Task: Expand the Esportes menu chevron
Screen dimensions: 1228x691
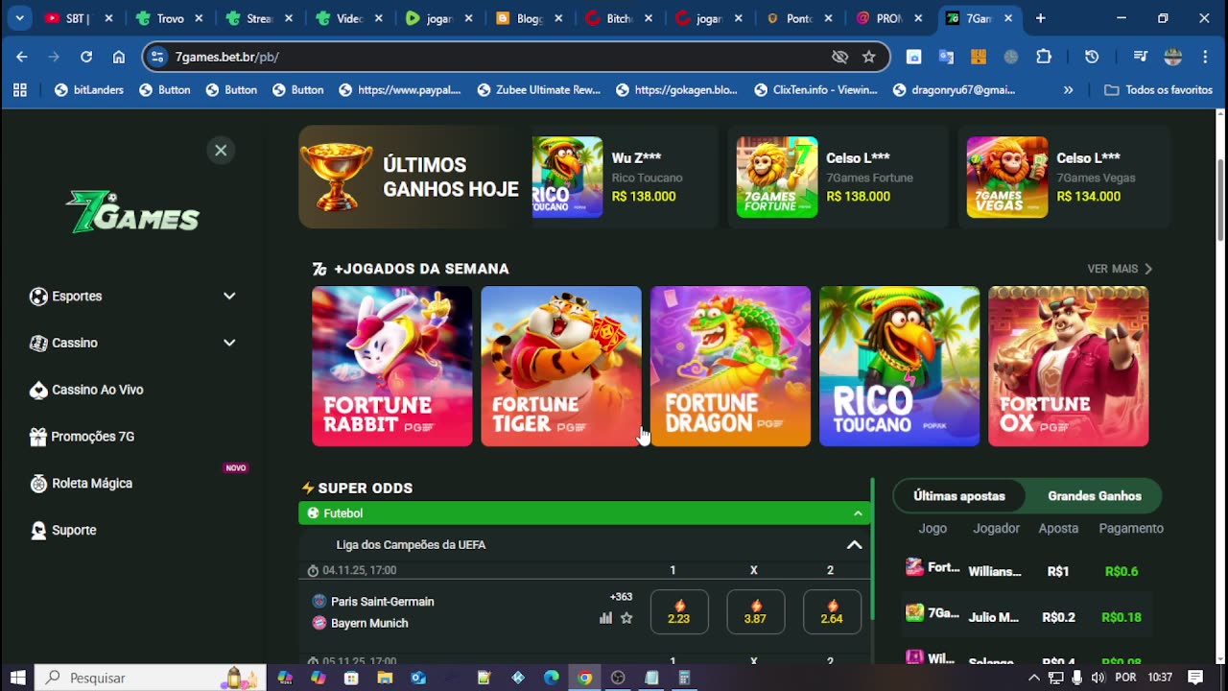Action: pyautogui.click(x=229, y=296)
